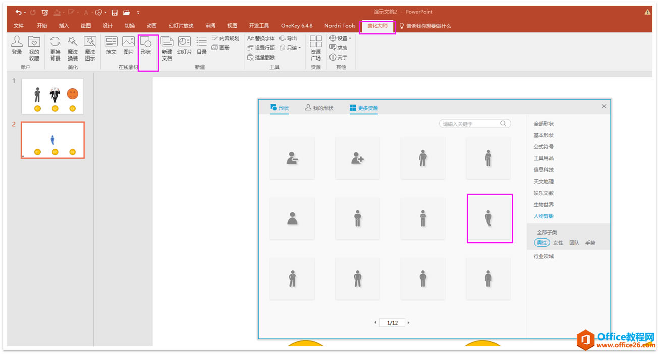Open the 魔法图示 tool
659x354 pixels.
coord(90,48)
